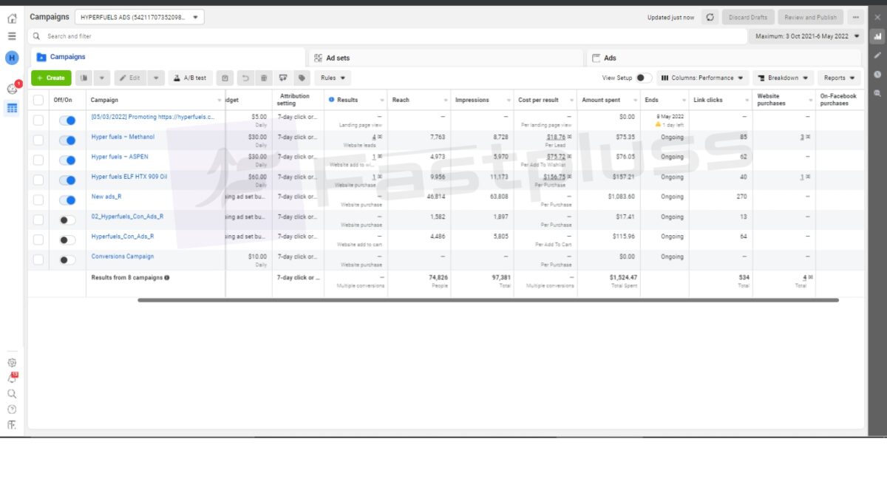
Task: Click the A/B test button
Action: pos(191,78)
